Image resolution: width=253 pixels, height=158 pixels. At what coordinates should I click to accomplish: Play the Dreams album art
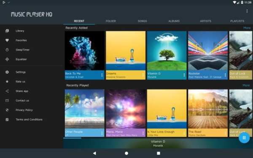[x=126, y=51]
